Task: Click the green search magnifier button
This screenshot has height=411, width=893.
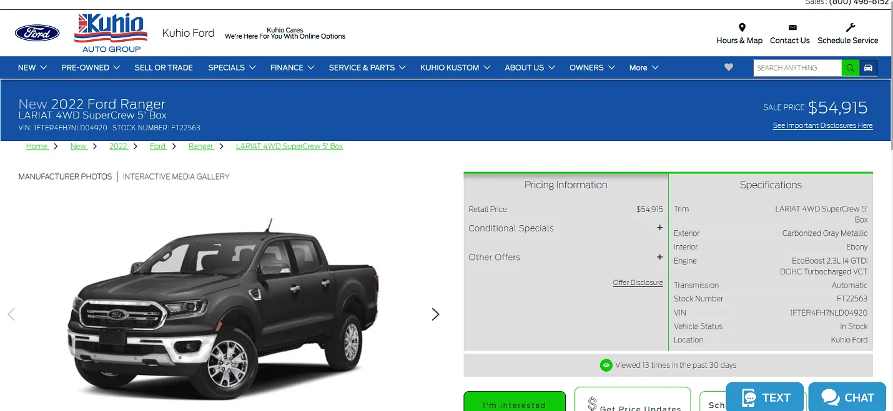Action: 851,68
